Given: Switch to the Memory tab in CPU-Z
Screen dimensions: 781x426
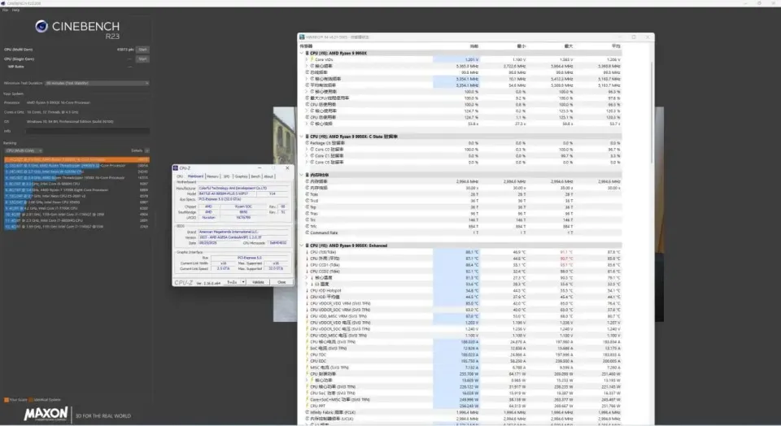Looking at the screenshot, I should pos(212,176).
